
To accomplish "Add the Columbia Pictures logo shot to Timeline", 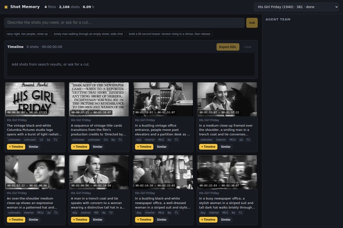I will [x=16, y=146].
